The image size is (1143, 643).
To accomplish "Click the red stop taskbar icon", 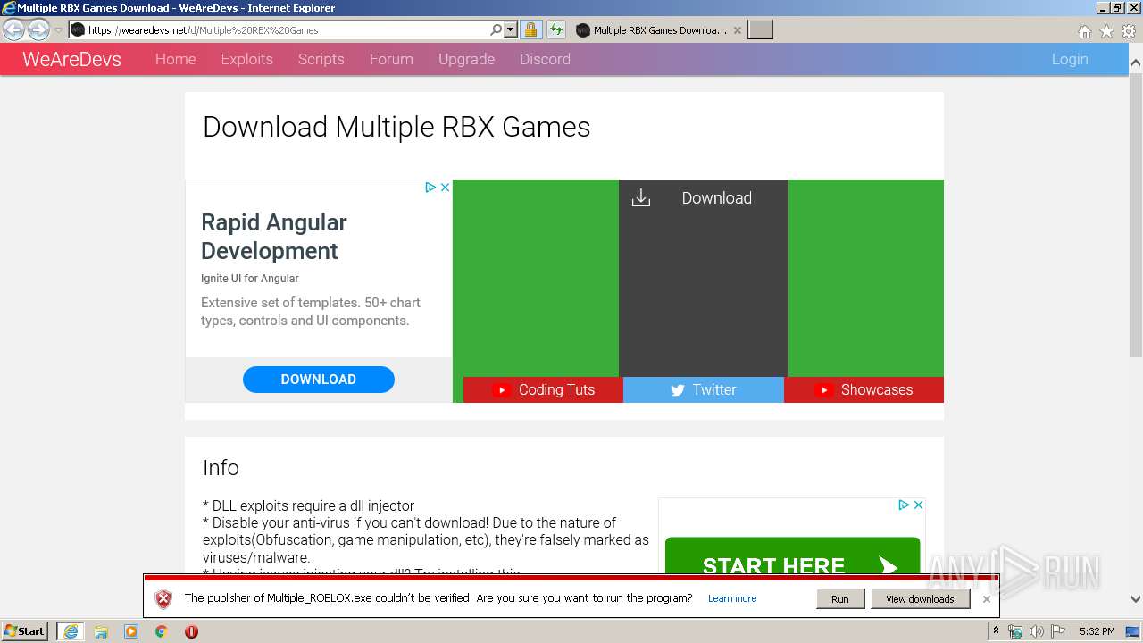I will tap(191, 631).
